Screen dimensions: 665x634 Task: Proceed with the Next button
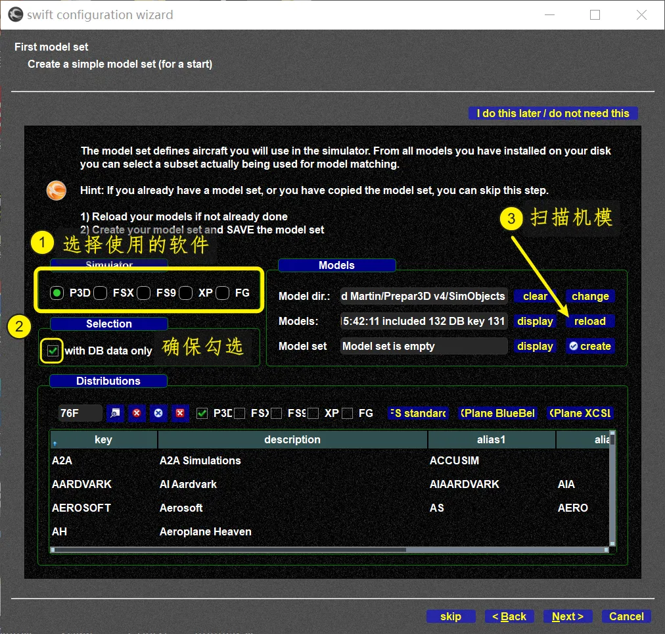(568, 616)
